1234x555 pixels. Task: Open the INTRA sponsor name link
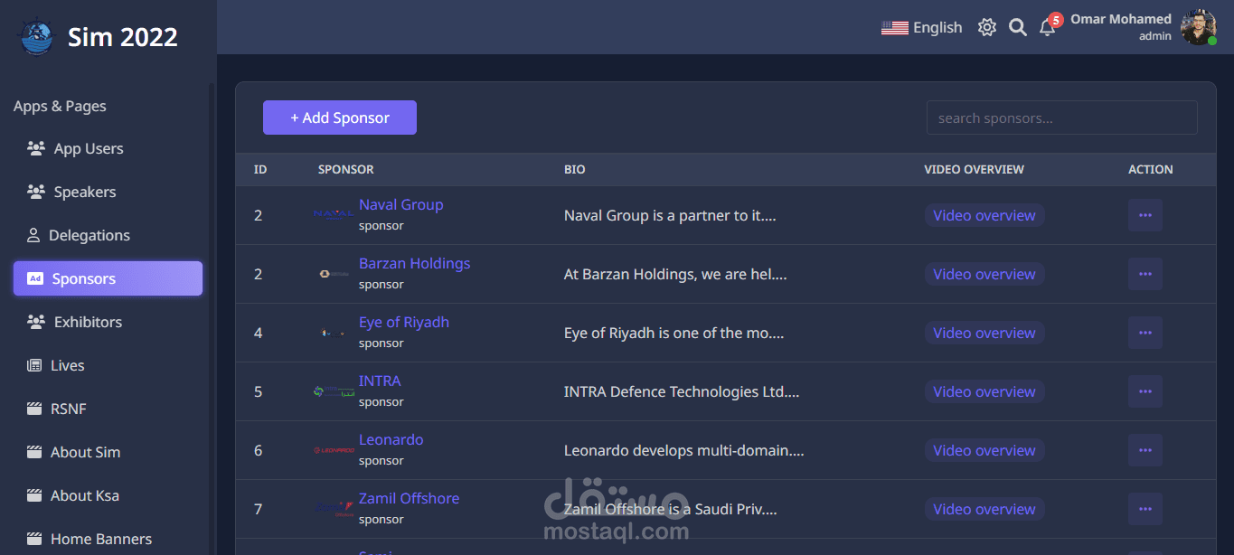pos(380,381)
